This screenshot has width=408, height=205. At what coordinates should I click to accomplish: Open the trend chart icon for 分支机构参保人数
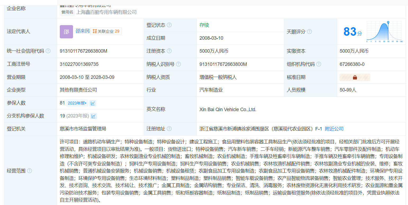point(93,116)
